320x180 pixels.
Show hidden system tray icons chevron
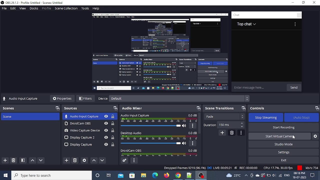246,175
